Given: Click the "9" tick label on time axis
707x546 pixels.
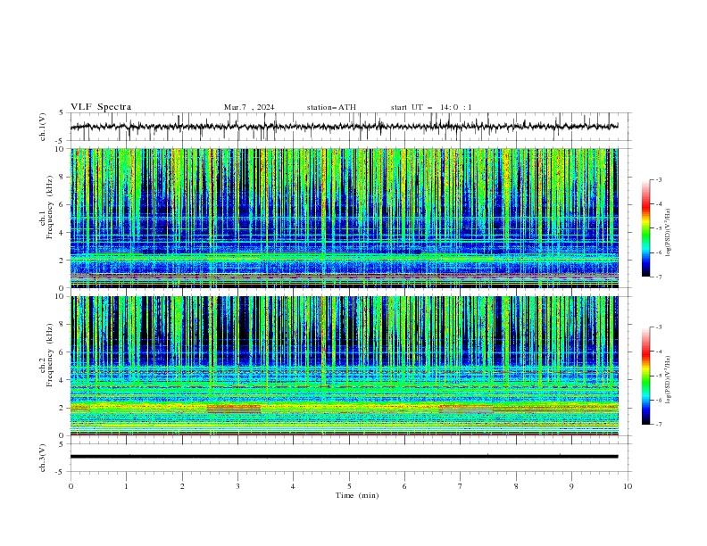Looking at the screenshot, I should tap(571, 486).
